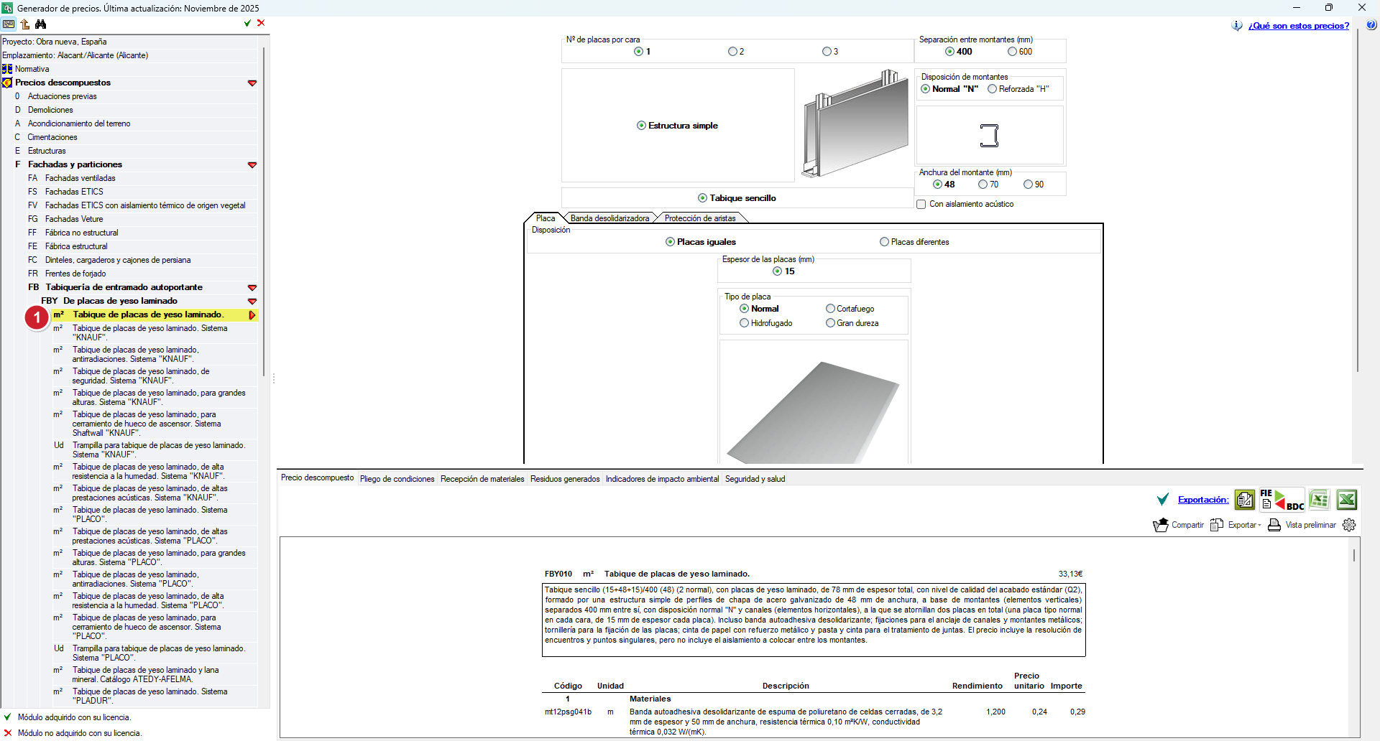Click the dark green Excel X icon
This screenshot has height=741, width=1380.
point(1347,500)
